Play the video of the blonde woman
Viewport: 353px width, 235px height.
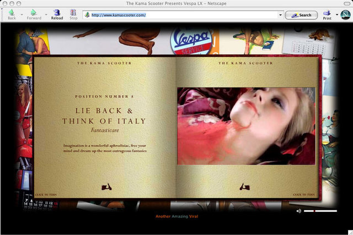(247, 126)
